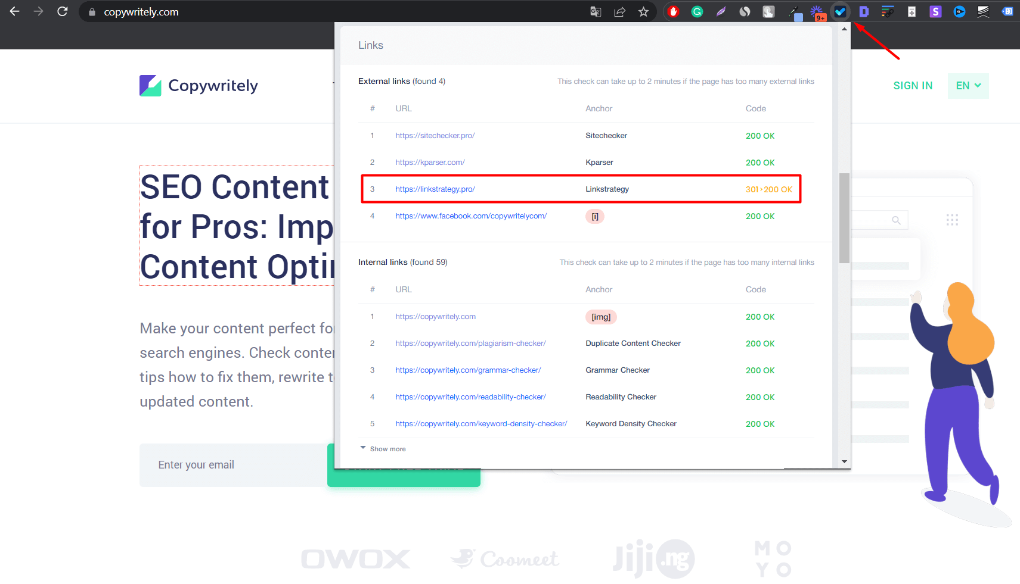Open the Google Translate page icon
This screenshot has height=584, width=1020.
(596, 11)
